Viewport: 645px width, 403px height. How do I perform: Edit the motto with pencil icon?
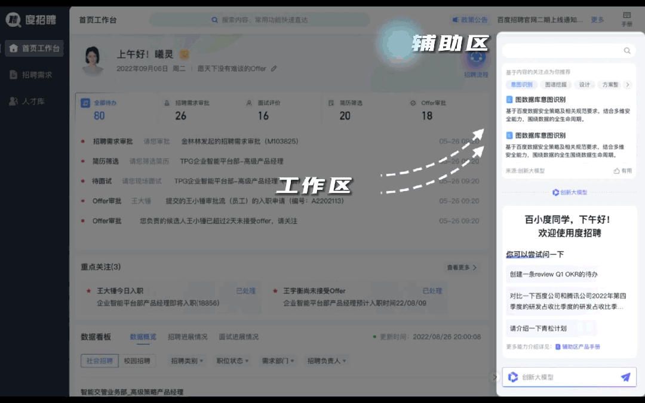click(x=274, y=69)
